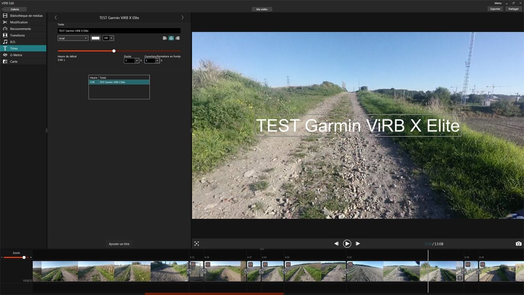Return to the Galerie
524x295 pixels.
click(x=14, y=9)
